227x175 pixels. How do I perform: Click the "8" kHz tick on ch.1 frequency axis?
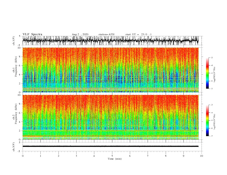[x=20, y=57]
